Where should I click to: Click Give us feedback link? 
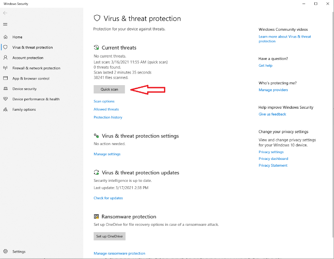point(272,114)
